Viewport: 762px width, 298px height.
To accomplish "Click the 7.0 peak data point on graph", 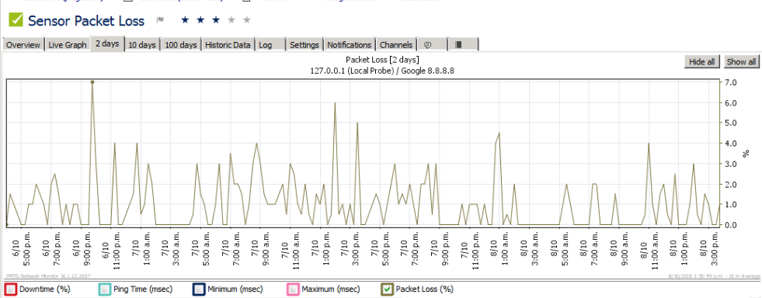I will click(x=92, y=82).
